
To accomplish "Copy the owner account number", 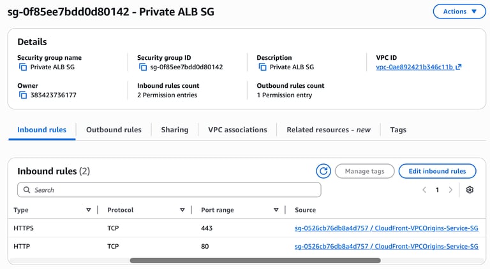I will pyautogui.click(x=23, y=95).
